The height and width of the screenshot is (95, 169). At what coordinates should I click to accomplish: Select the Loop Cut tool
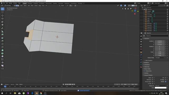2,44
